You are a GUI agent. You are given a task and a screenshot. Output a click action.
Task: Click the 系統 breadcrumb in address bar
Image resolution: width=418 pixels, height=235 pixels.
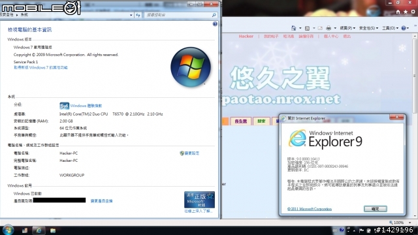(x=24, y=14)
